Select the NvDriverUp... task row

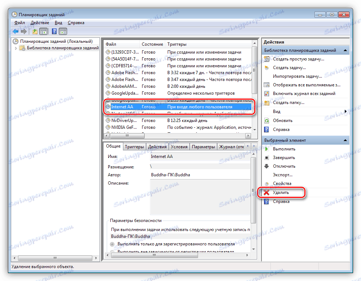pos(179,121)
